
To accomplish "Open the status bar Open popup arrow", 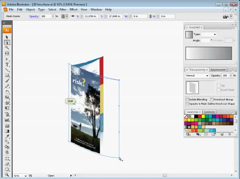I will 71,176.
